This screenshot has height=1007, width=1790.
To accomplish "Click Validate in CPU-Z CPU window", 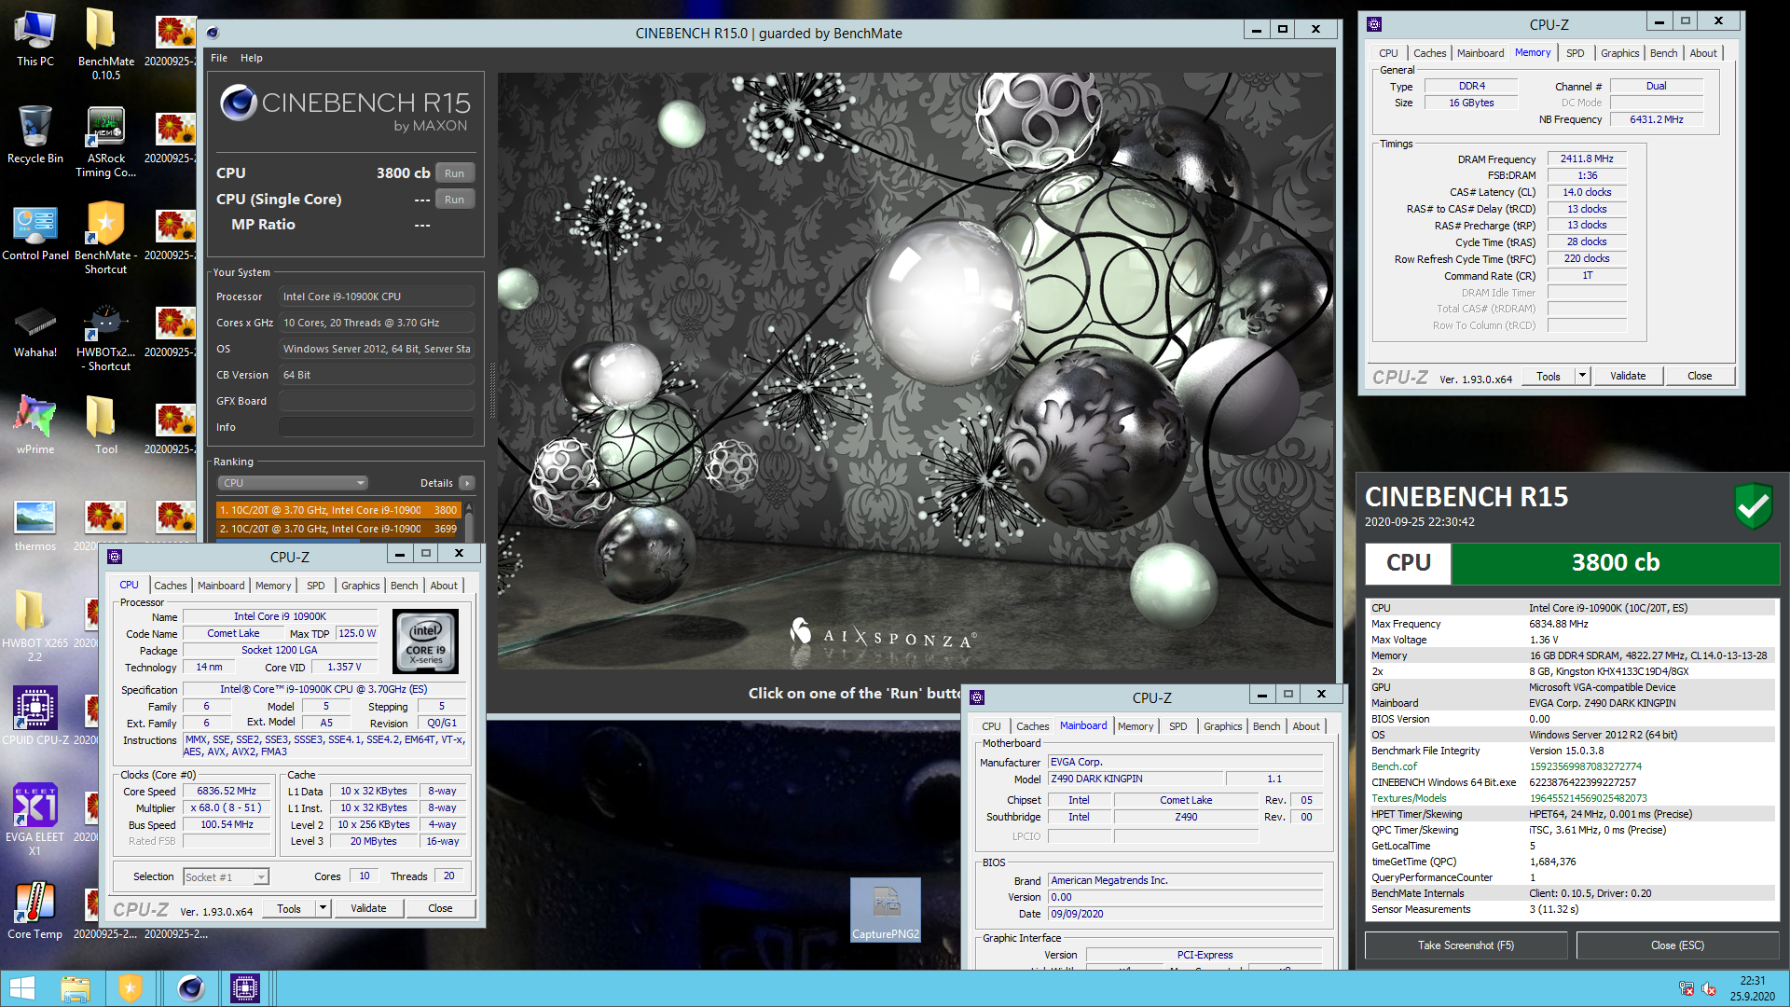I will [368, 908].
